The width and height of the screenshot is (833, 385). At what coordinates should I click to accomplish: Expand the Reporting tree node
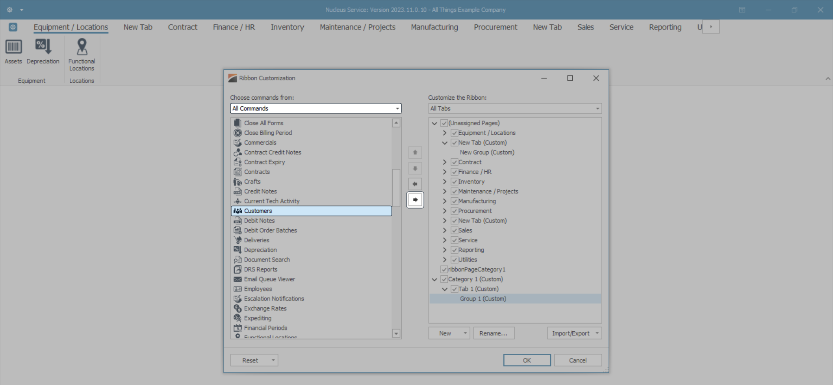pos(445,250)
